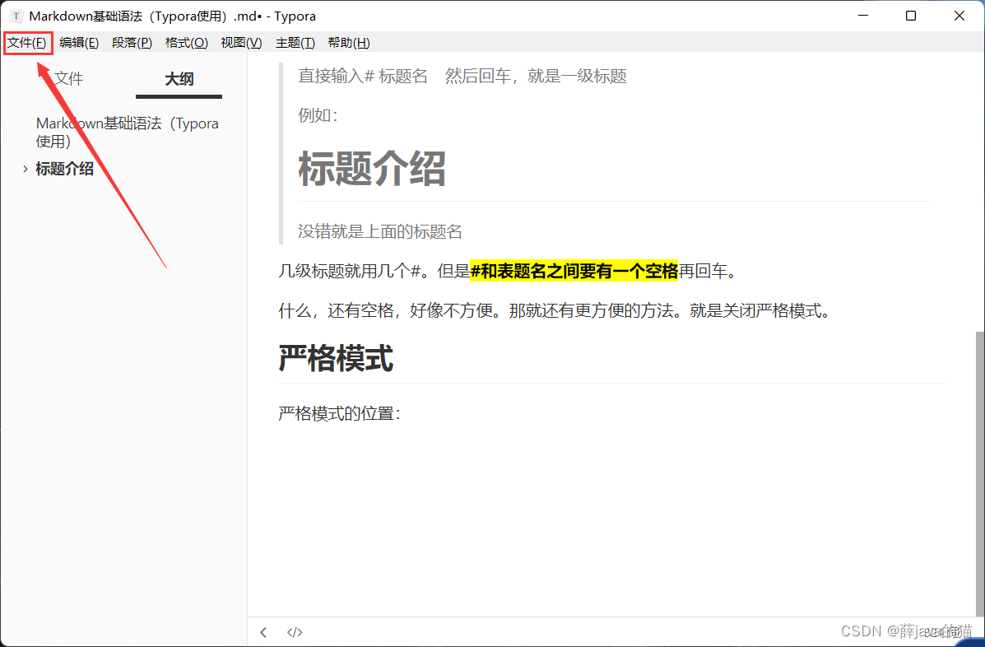Viewport: 985px width, 647px height.
Task: Open the 视图(V) menu
Action: click(x=241, y=43)
